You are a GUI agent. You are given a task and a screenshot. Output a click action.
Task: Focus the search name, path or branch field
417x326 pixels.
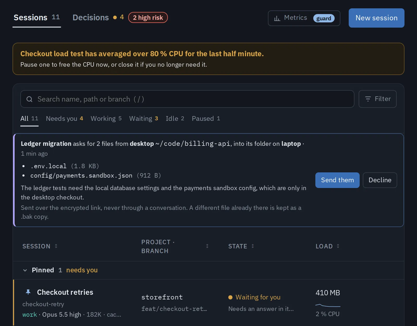click(x=187, y=99)
